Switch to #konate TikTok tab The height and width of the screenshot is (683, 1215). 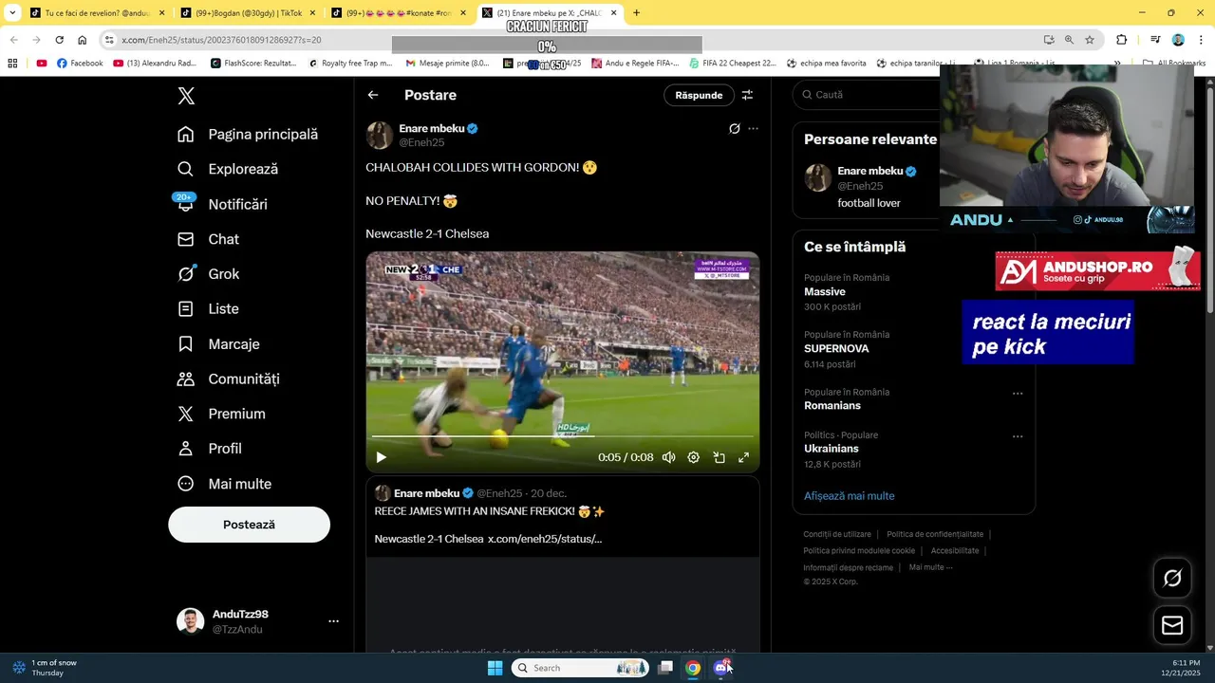click(x=399, y=13)
